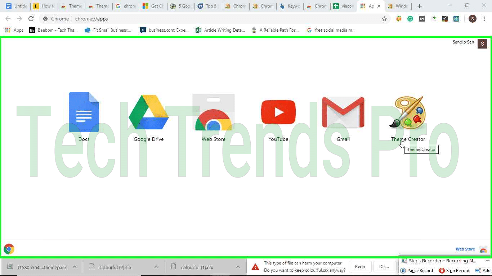Click the green Grammarly extension icon
The height and width of the screenshot is (276, 492).
pyautogui.click(x=410, y=19)
